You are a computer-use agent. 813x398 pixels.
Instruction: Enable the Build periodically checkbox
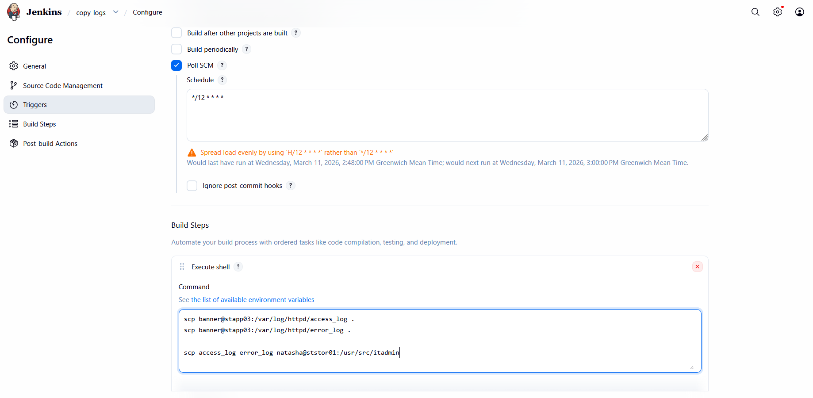pos(176,49)
